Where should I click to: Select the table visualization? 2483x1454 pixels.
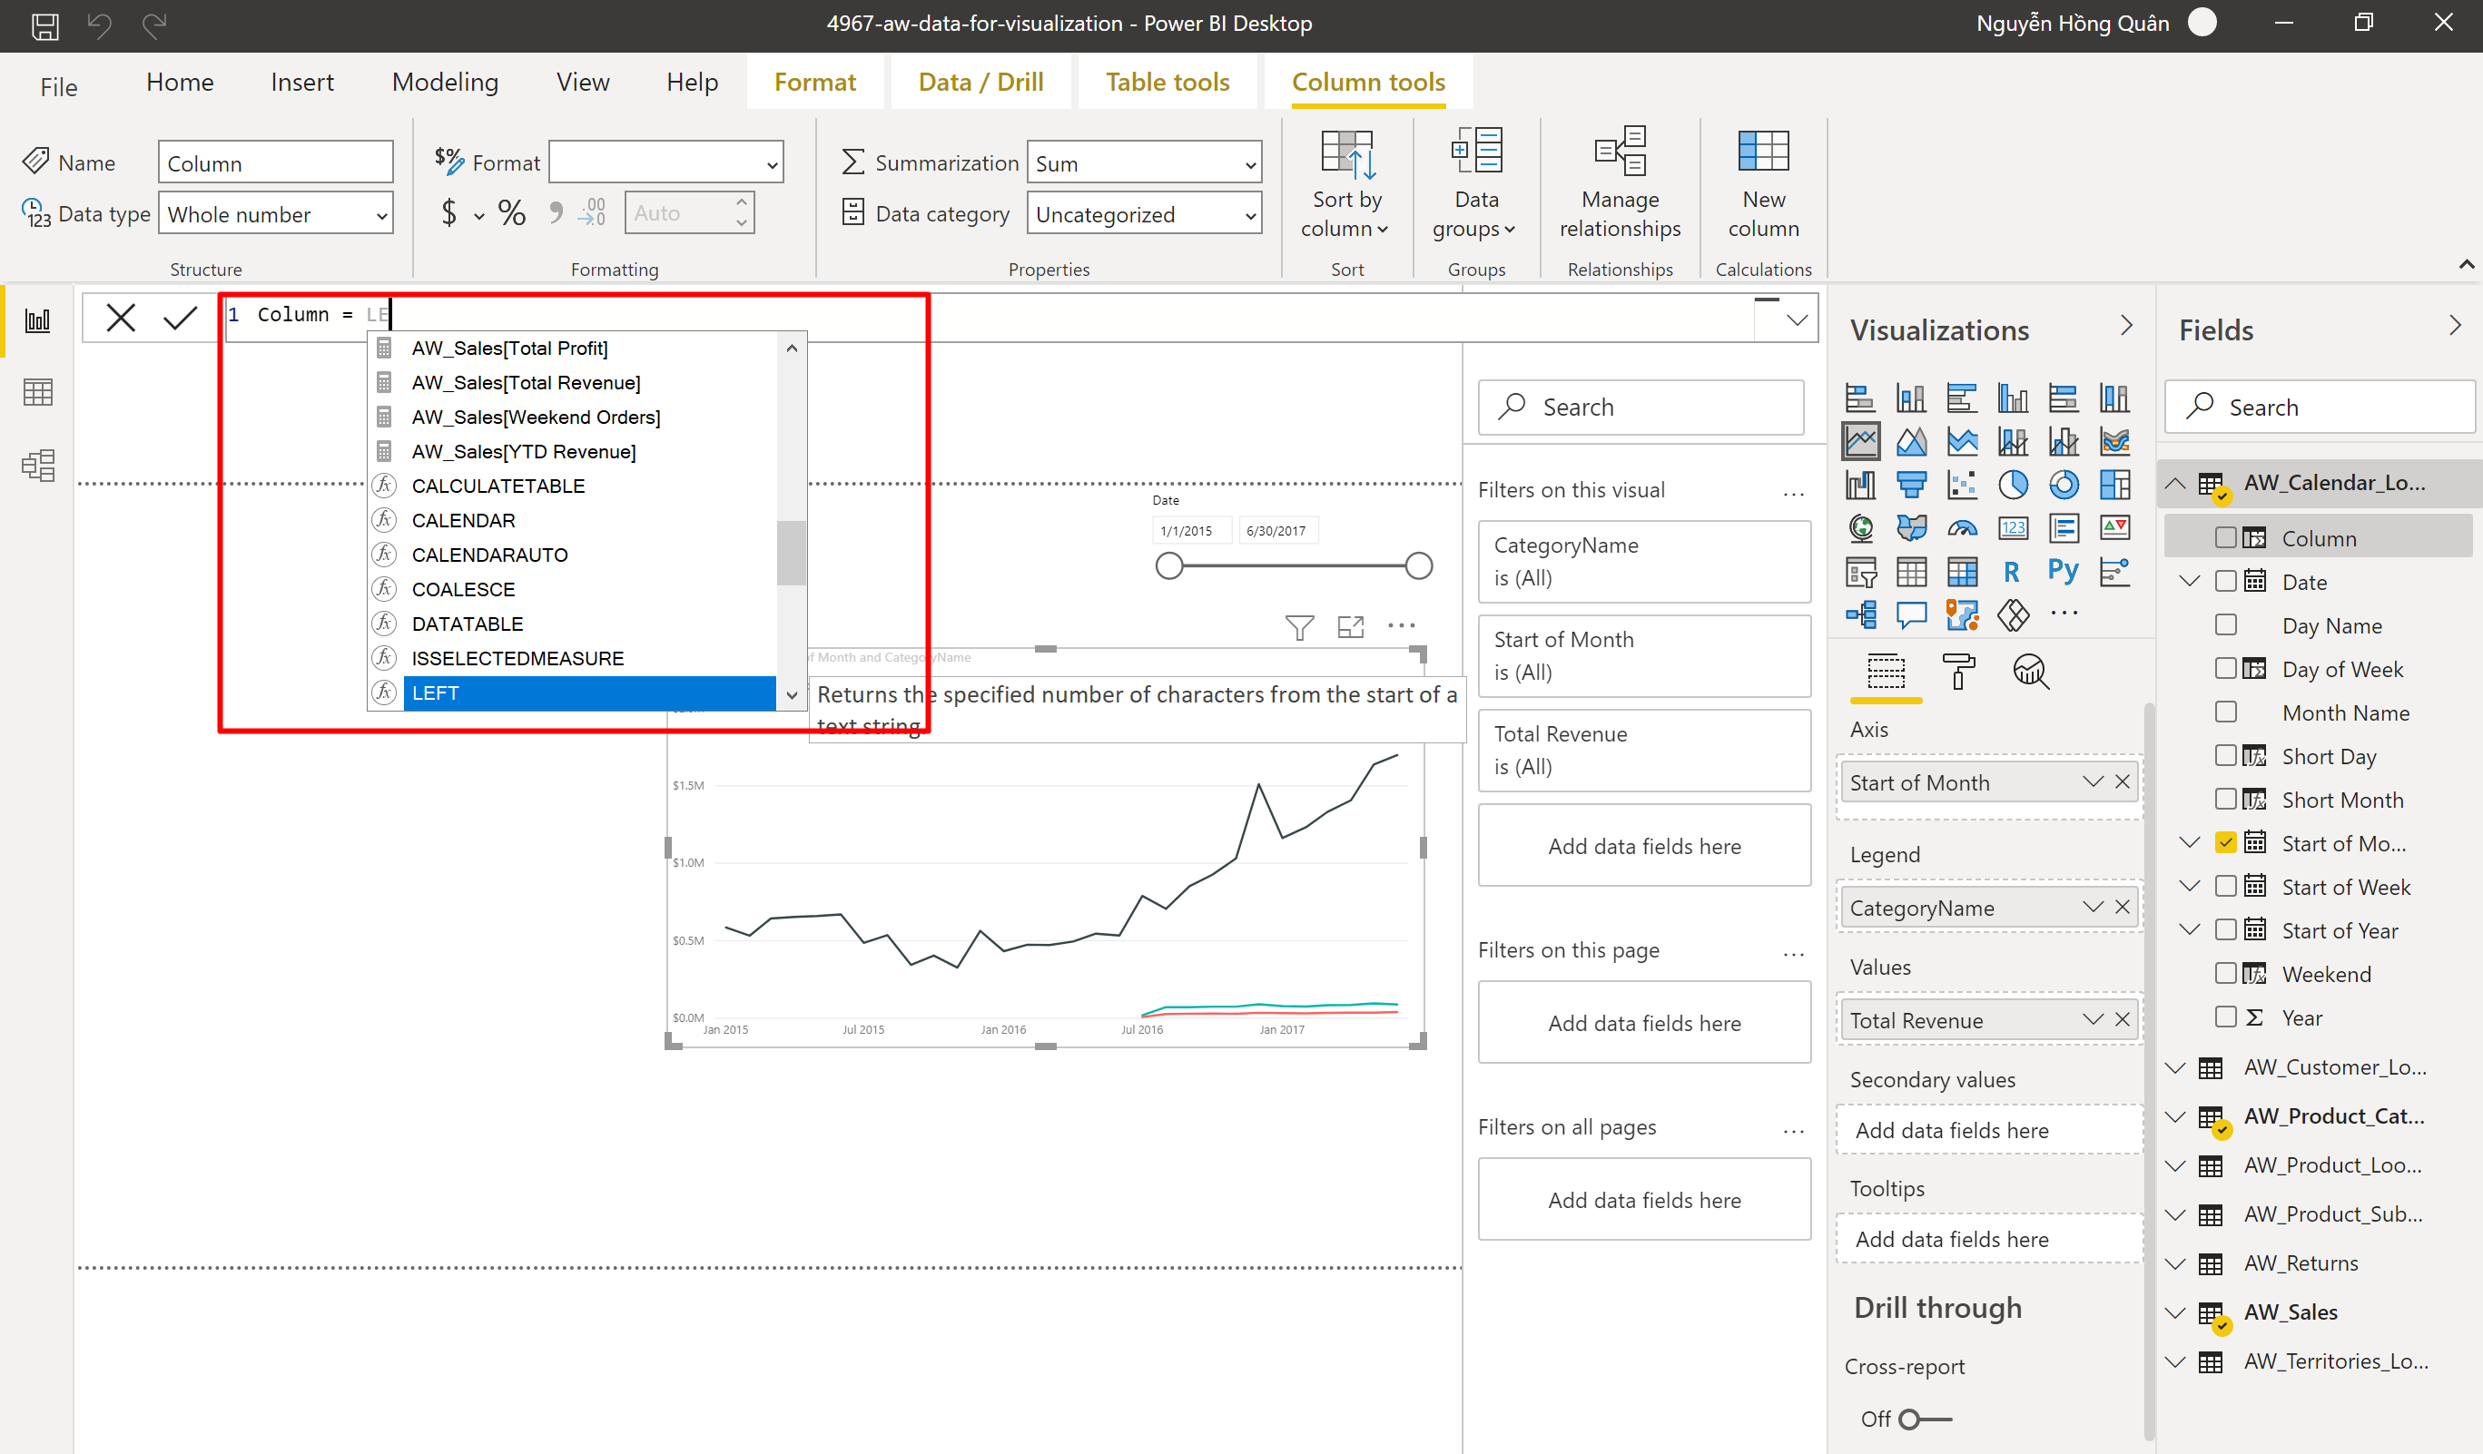(1912, 572)
